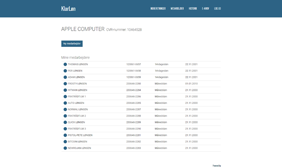
Task: Open the FRATRÅDT LM 1 employee name
Action: 77,96
